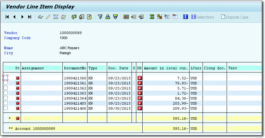Image resolution: width=265 pixels, height=138 pixels.
Task: Click date 09/30/2015 cell
Action: pyautogui.click(x=120, y=108)
